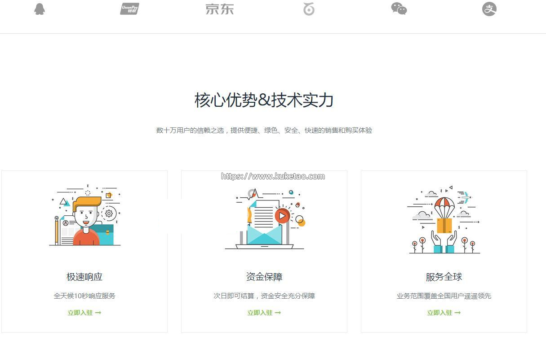Click the 服务全球 parachute package illustration
The image size is (546, 353).
point(444,219)
